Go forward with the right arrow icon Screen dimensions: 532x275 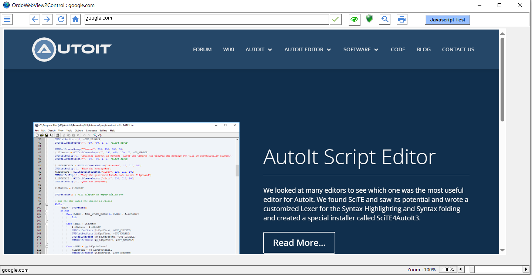[x=47, y=19]
